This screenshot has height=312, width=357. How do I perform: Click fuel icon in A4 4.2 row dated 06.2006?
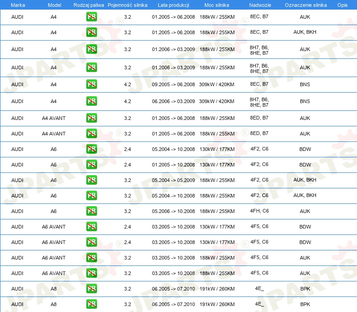[x=91, y=101]
